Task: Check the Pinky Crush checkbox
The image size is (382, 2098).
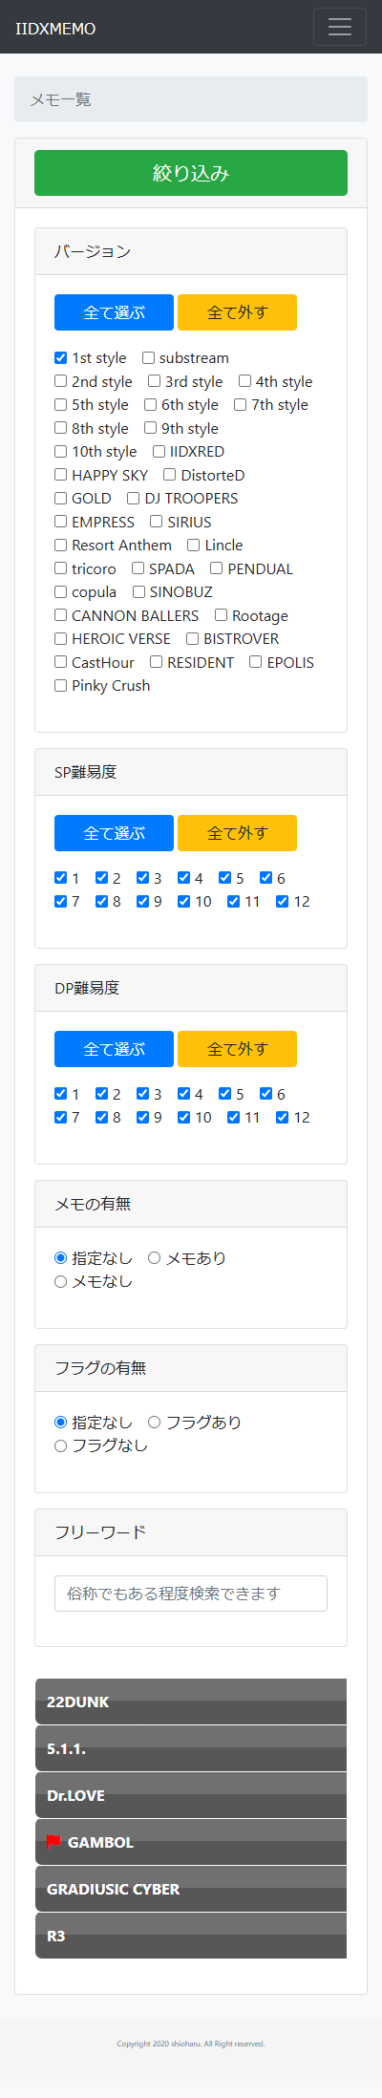Action: (x=60, y=686)
